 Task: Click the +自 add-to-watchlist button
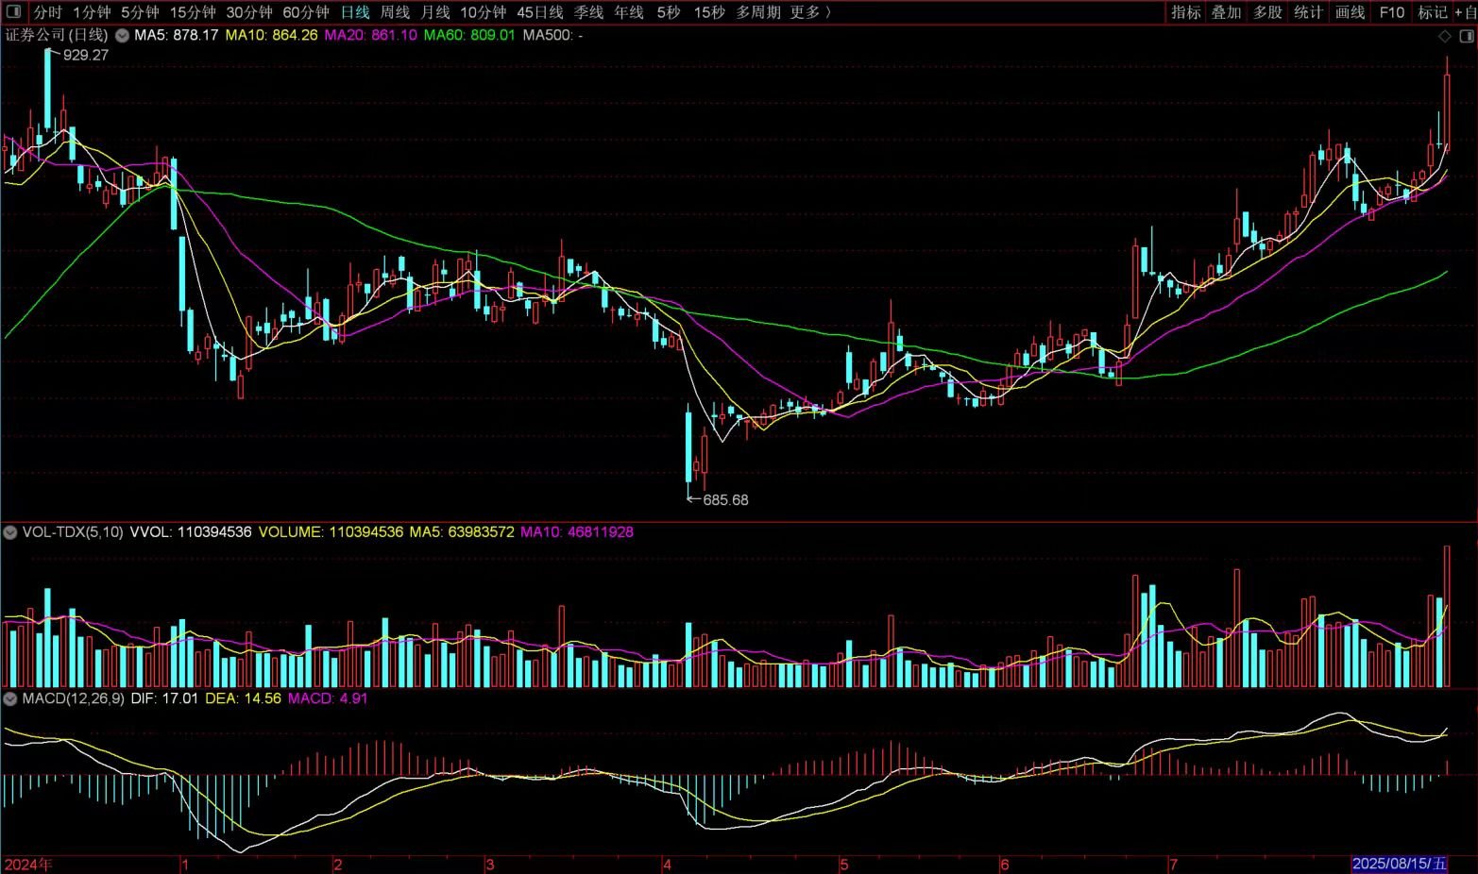tap(1465, 12)
